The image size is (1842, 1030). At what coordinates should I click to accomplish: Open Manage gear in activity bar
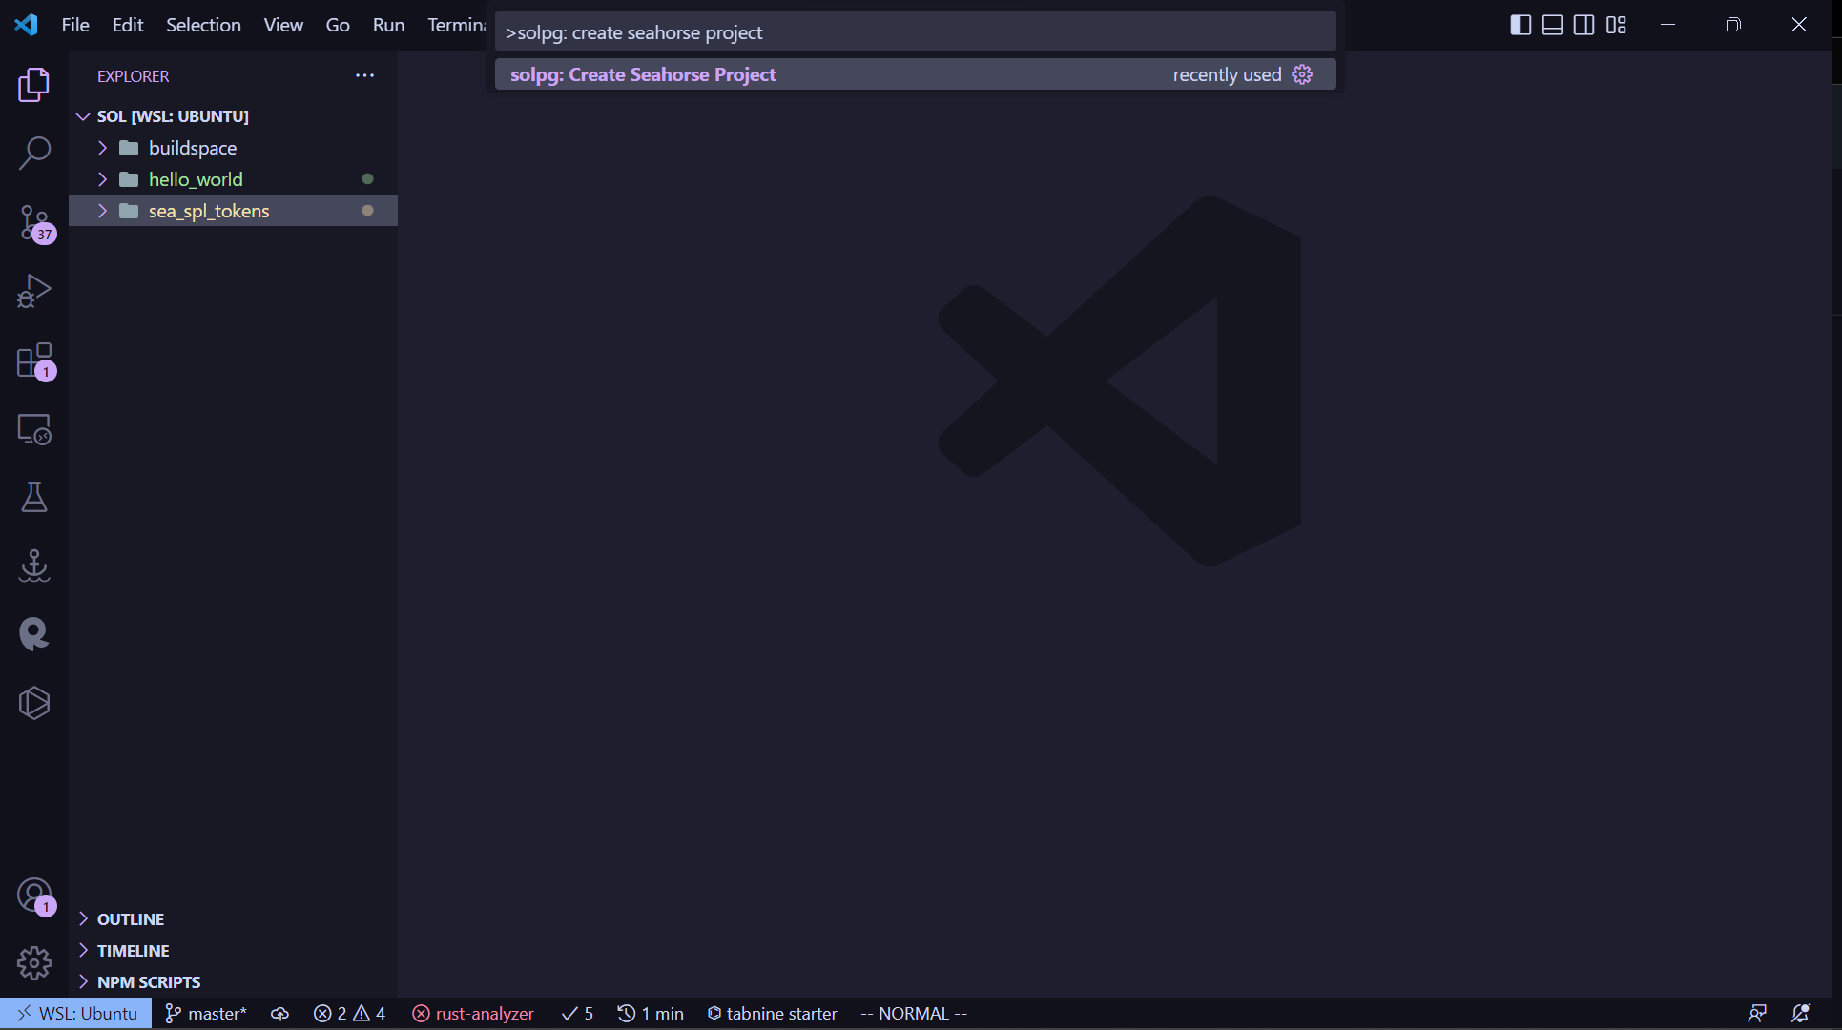coord(34,963)
